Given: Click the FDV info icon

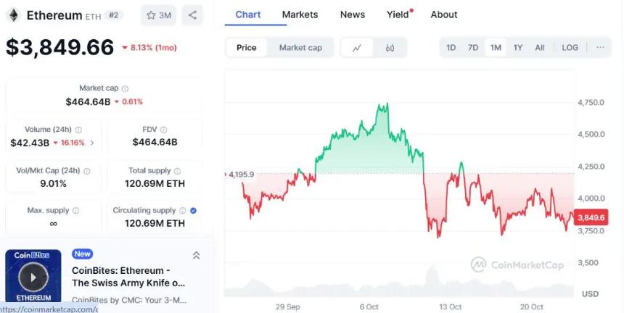Looking at the screenshot, I should [x=163, y=130].
